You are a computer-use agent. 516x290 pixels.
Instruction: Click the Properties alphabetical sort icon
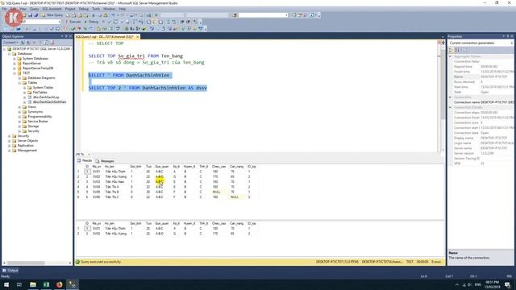click(x=457, y=50)
